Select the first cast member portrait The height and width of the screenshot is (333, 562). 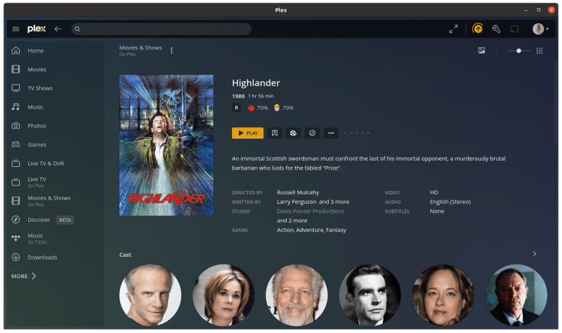[150, 295]
